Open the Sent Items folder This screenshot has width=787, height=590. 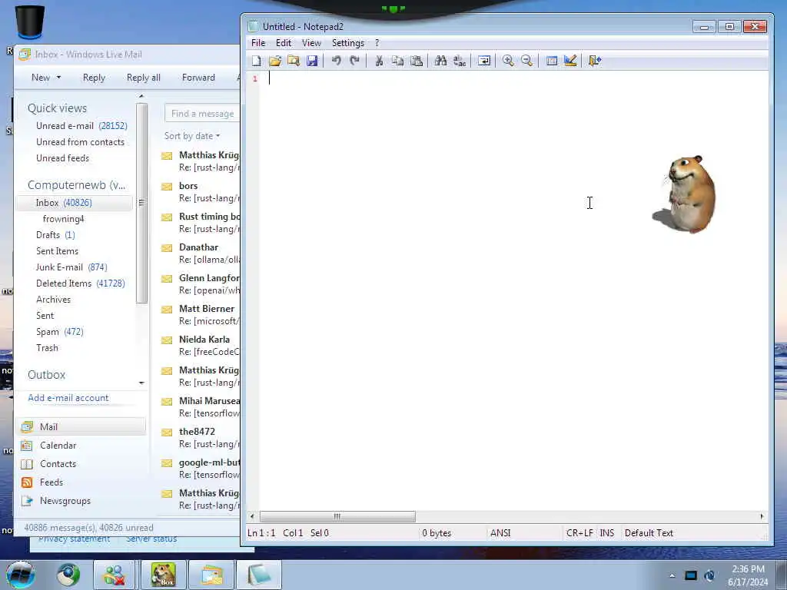tap(57, 251)
